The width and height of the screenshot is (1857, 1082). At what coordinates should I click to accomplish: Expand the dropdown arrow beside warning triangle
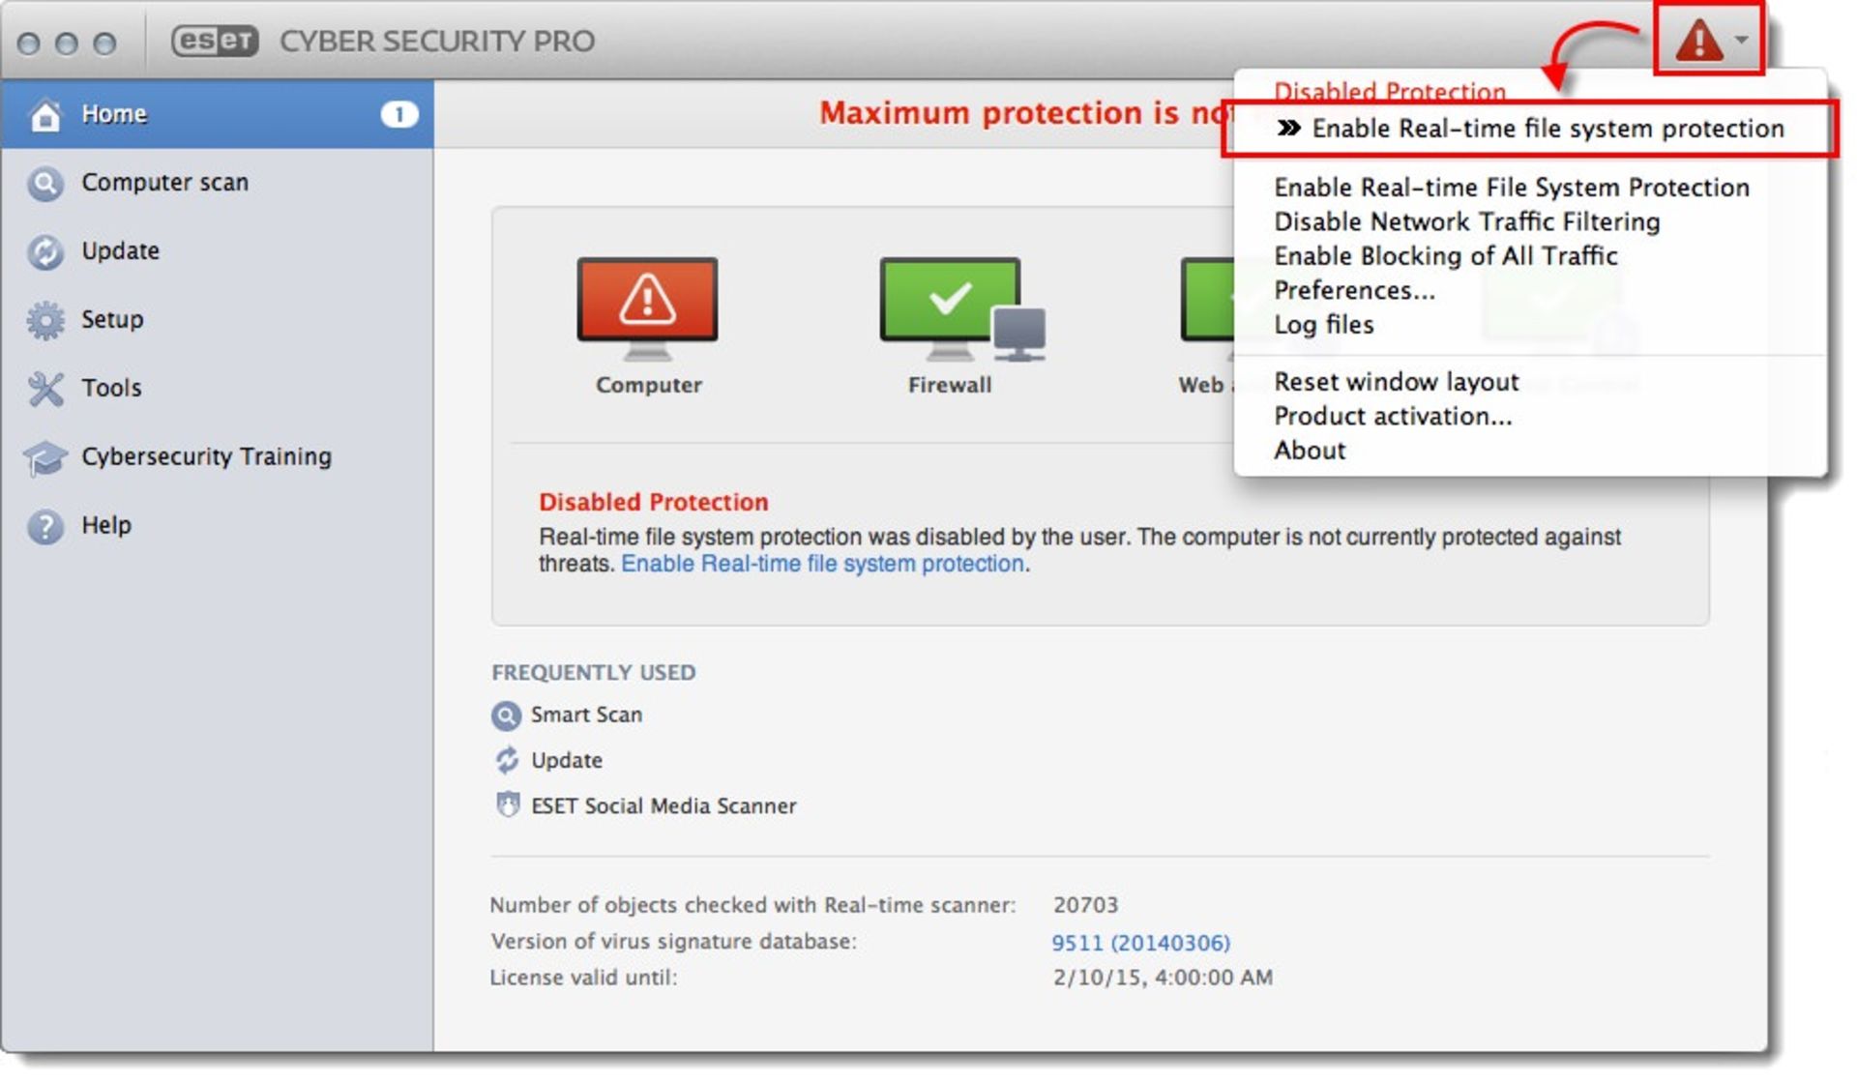[1742, 40]
